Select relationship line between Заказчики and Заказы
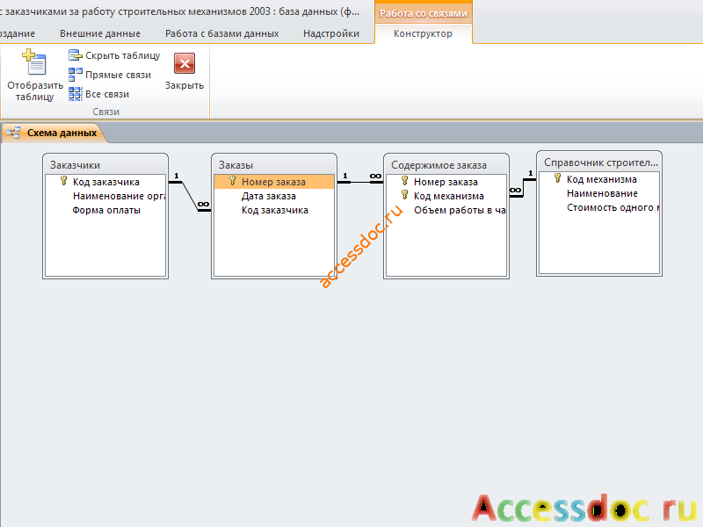 click(x=190, y=196)
